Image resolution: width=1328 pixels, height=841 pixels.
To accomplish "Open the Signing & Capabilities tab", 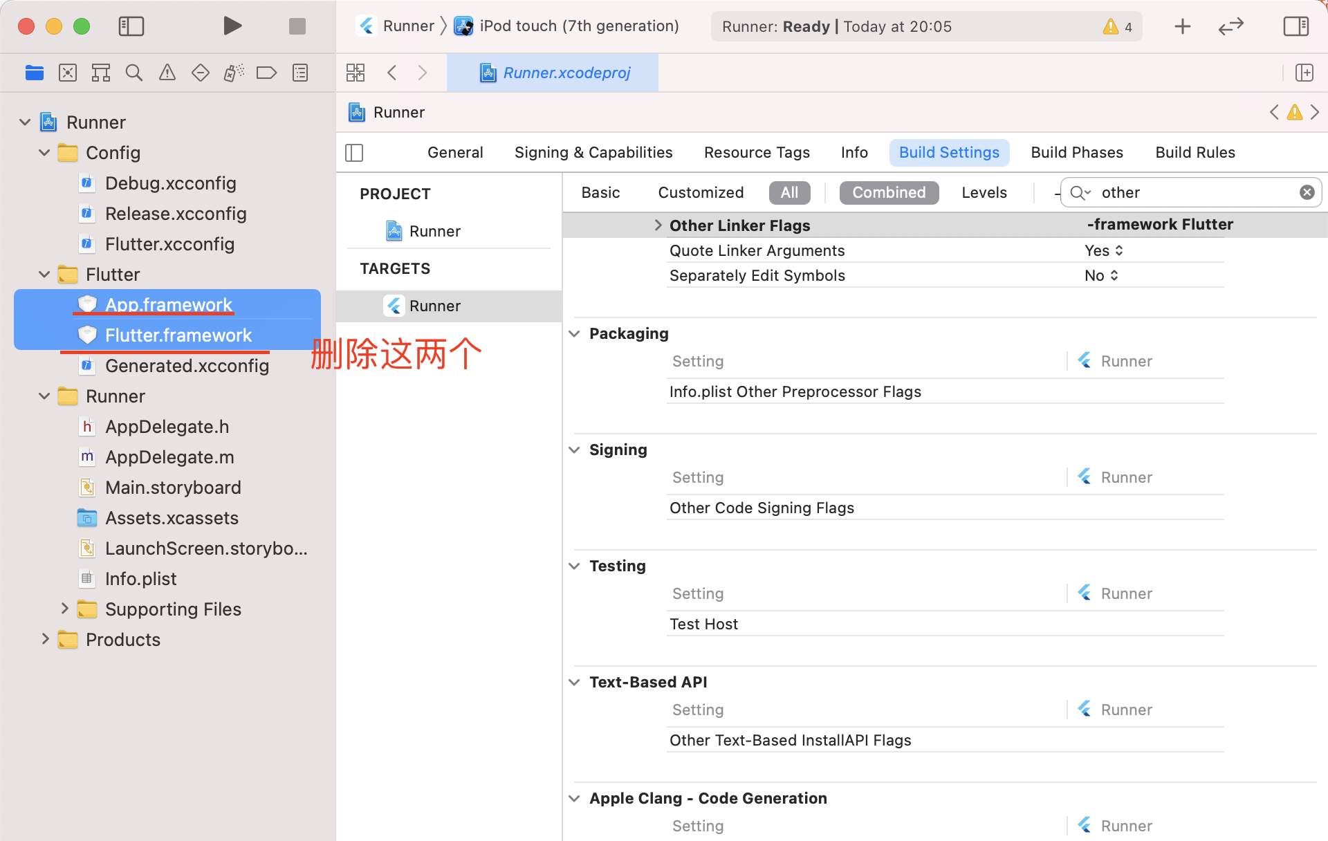I will pos(593,152).
